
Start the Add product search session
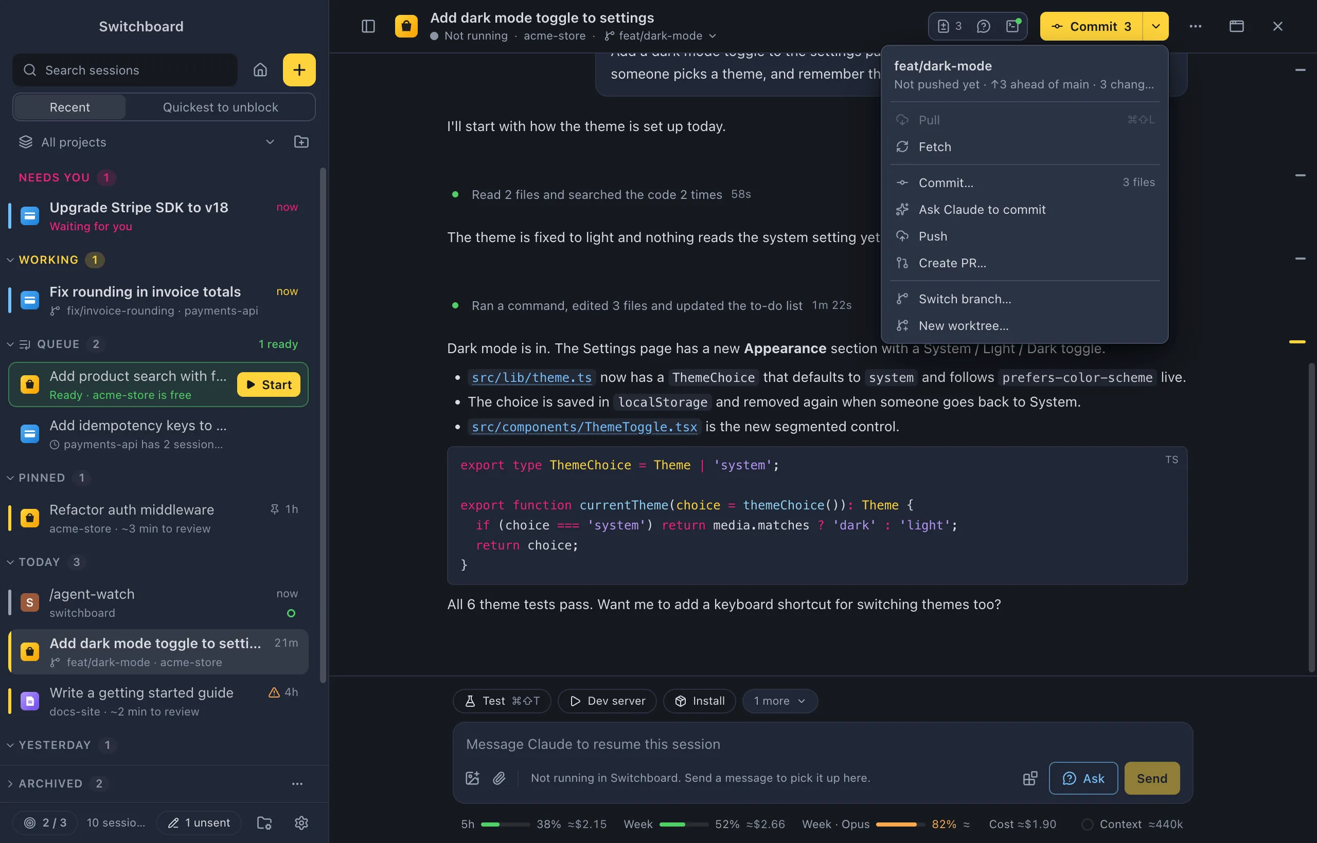pos(269,385)
